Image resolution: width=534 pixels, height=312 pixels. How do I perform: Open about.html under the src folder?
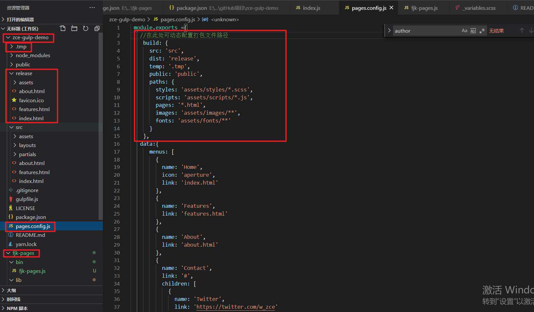(x=32, y=163)
